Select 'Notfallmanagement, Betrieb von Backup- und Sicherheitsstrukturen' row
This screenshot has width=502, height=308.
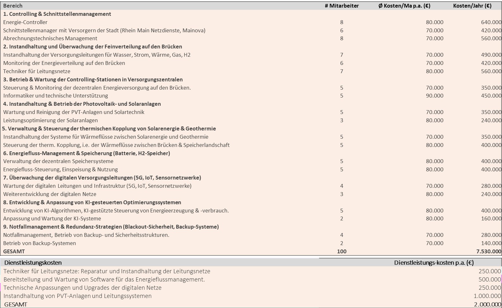86,235
